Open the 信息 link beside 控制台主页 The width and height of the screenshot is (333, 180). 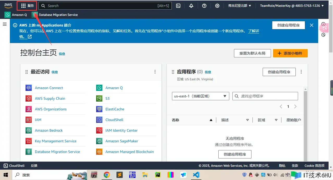click(62, 54)
